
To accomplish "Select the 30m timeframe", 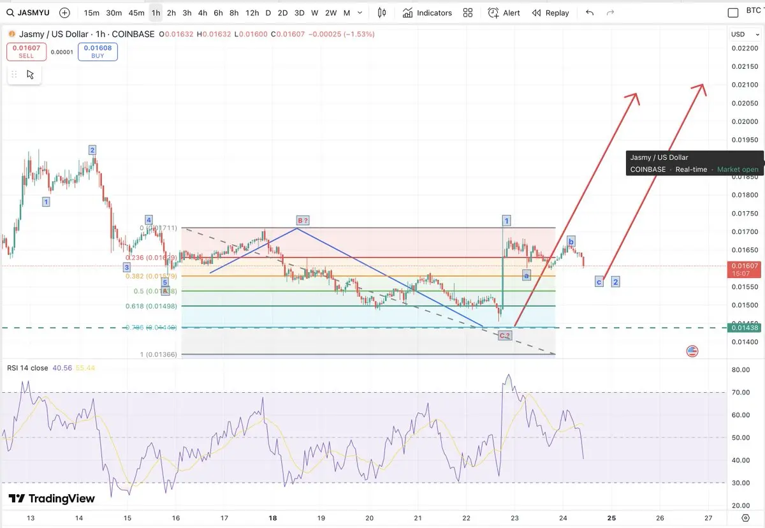I will click(x=114, y=13).
